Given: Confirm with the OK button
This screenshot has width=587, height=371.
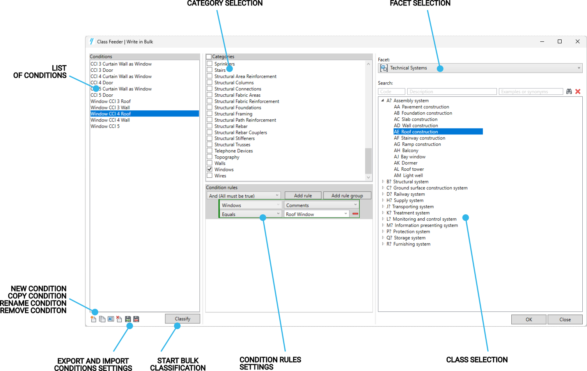Looking at the screenshot, I should [x=529, y=320].
